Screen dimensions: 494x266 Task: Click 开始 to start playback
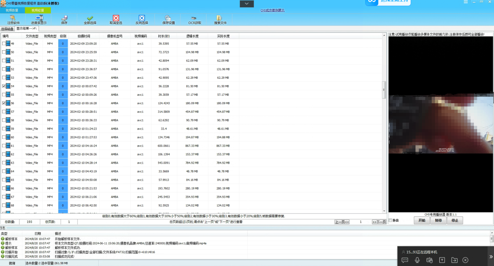click(422, 220)
